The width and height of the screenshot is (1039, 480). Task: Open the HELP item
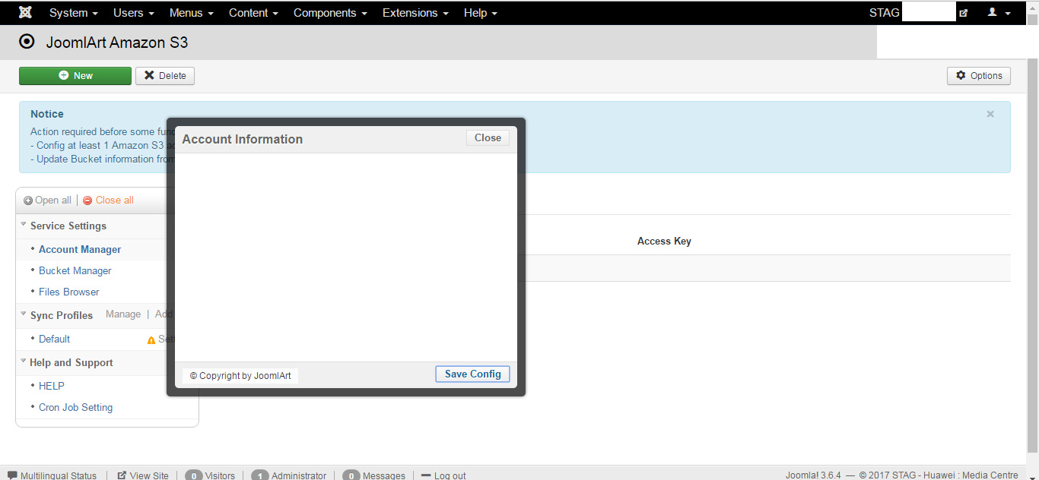(52, 386)
